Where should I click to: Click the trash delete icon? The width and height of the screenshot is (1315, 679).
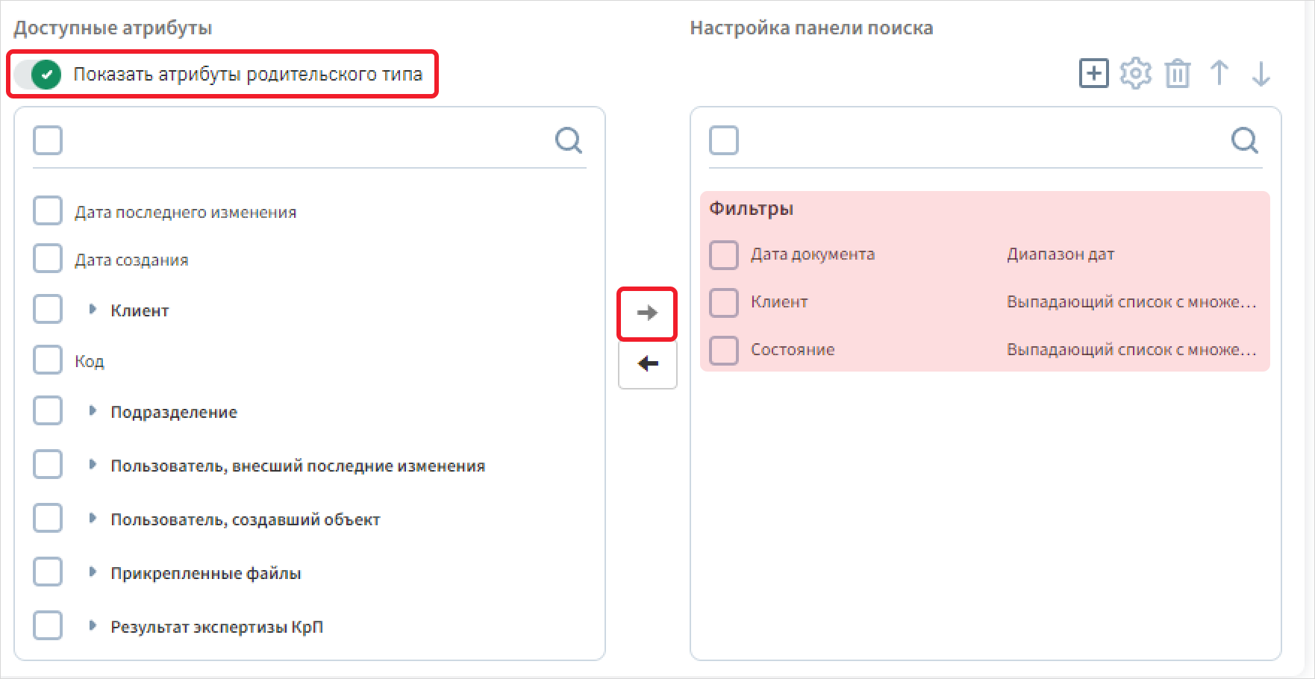tap(1178, 74)
